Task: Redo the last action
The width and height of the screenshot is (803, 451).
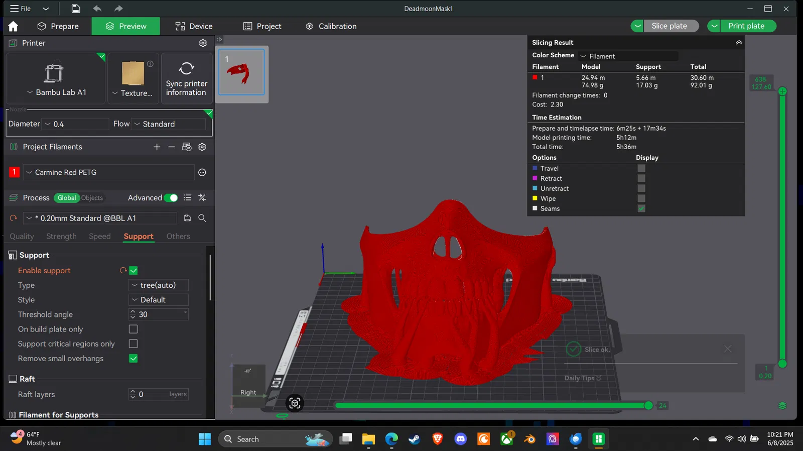Action: 118,9
